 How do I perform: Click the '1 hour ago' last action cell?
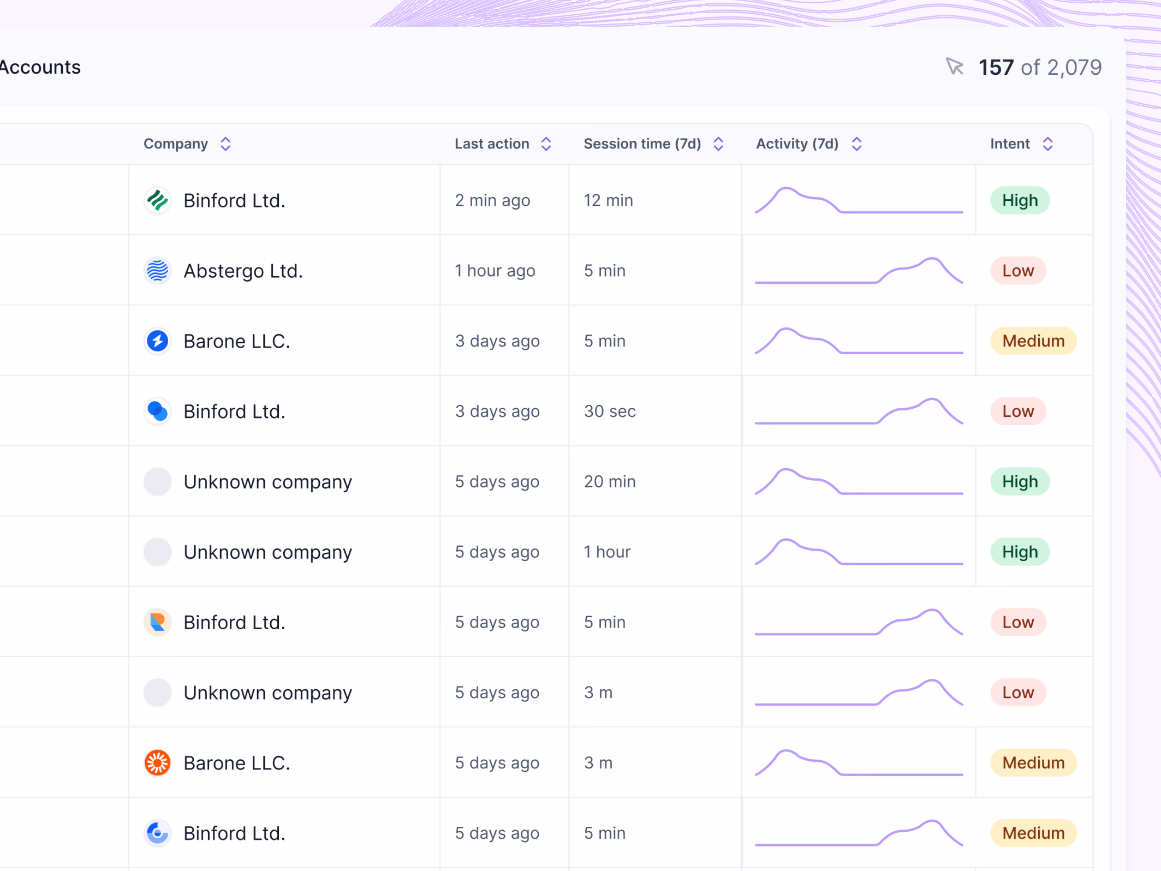tap(495, 271)
